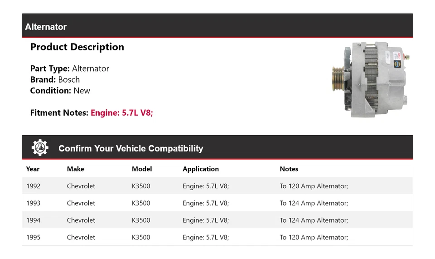Open the alternator product image
Image resolution: width=435 pixels, height=259 pixels.
click(x=370, y=80)
